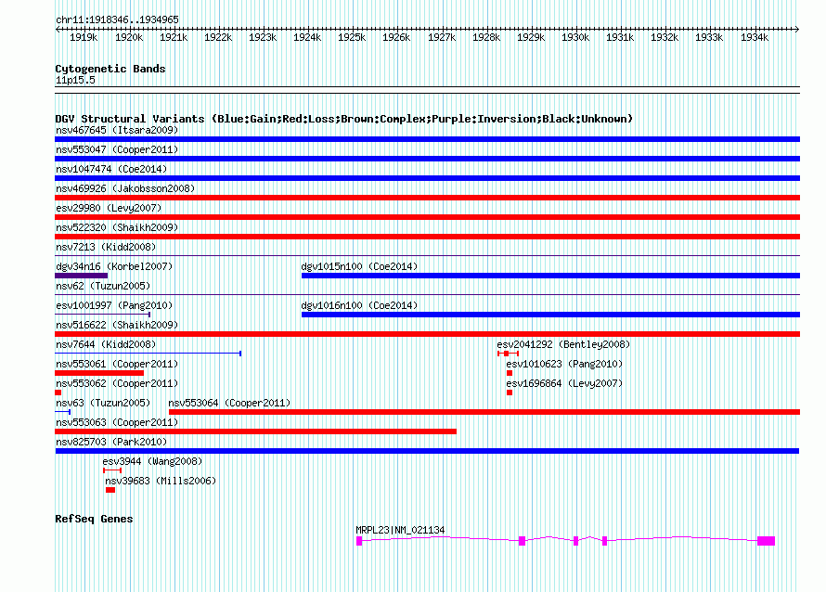Viewport: 826px width, 592px height.
Task: Click the 1934k ruler label
Action: tap(755, 37)
